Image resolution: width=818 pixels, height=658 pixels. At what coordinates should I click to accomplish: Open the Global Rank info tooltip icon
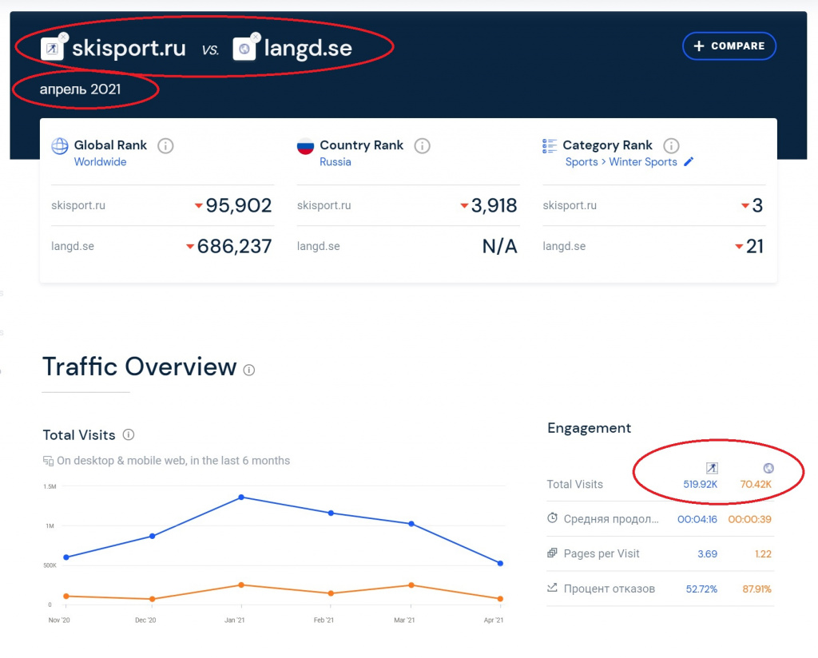[165, 145]
